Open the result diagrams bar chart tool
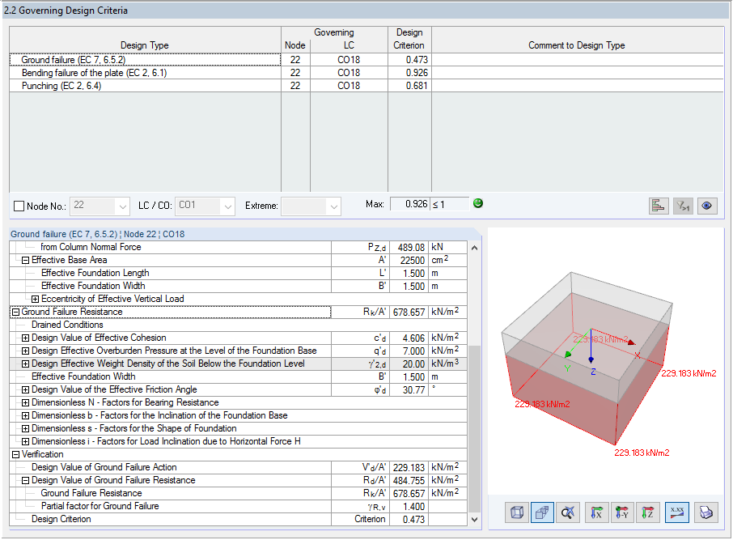 (x=658, y=206)
